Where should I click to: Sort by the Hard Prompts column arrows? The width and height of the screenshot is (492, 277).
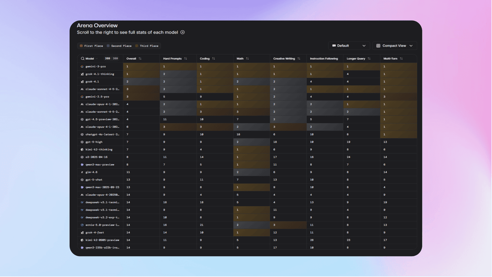coord(186,58)
